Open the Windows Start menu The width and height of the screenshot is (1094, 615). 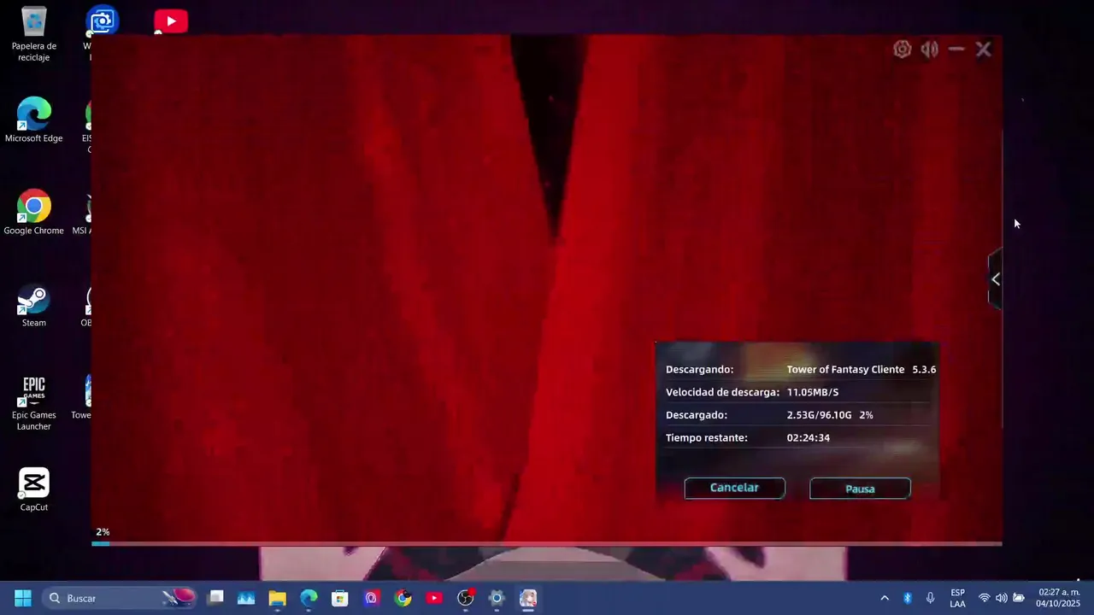tap(23, 598)
